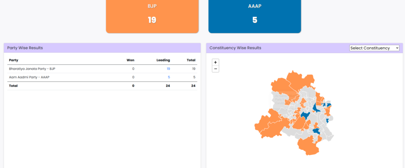This screenshot has height=168, width=405.
Task: Open BJP leading count link 19
Action: pyautogui.click(x=168, y=69)
